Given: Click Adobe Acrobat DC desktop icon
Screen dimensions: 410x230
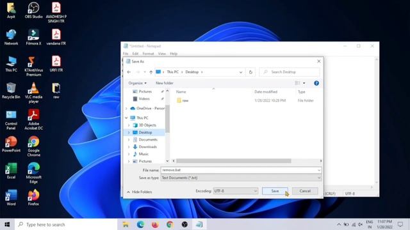Looking at the screenshot, I should click(x=33, y=119).
